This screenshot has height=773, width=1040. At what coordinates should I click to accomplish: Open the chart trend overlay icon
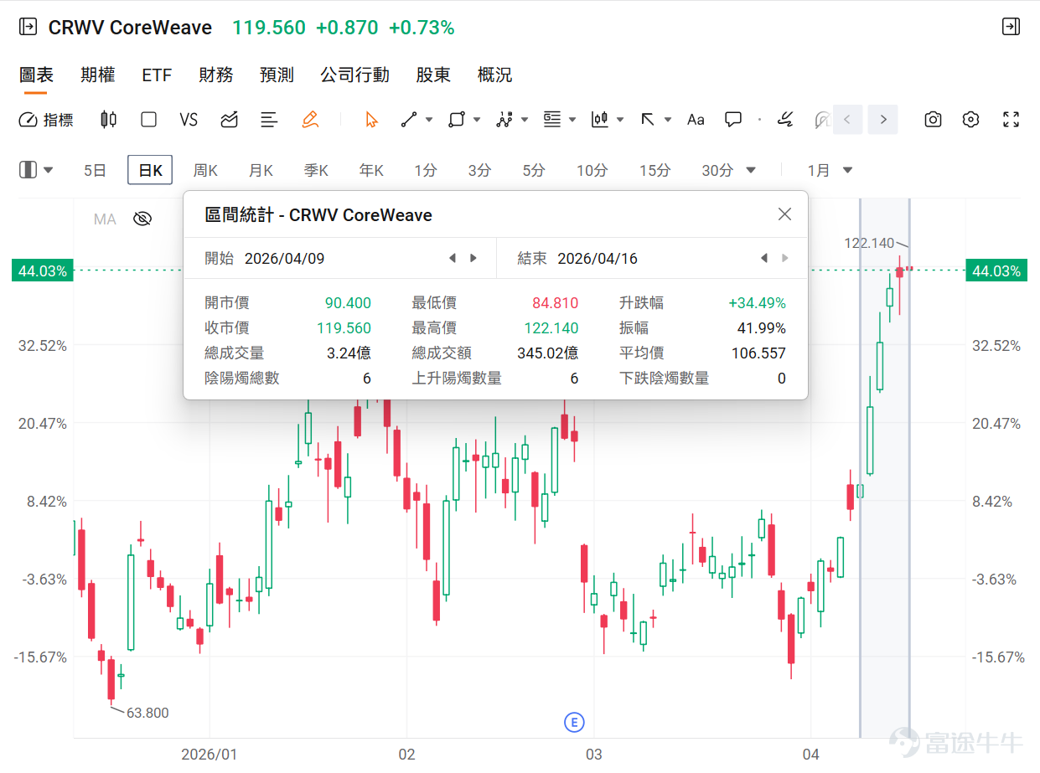[229, 120]
